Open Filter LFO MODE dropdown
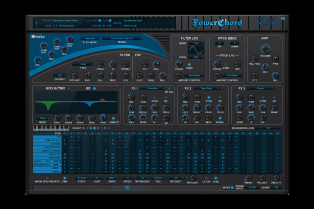The height and width of the screenshot is (209, 314). click(x=196, y=43)
